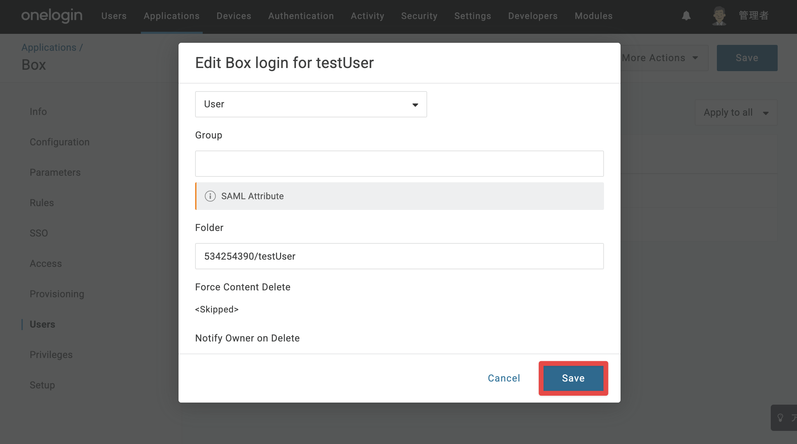Open the Applications menu
The image size is (797, 444).
(x=172, y=16)
